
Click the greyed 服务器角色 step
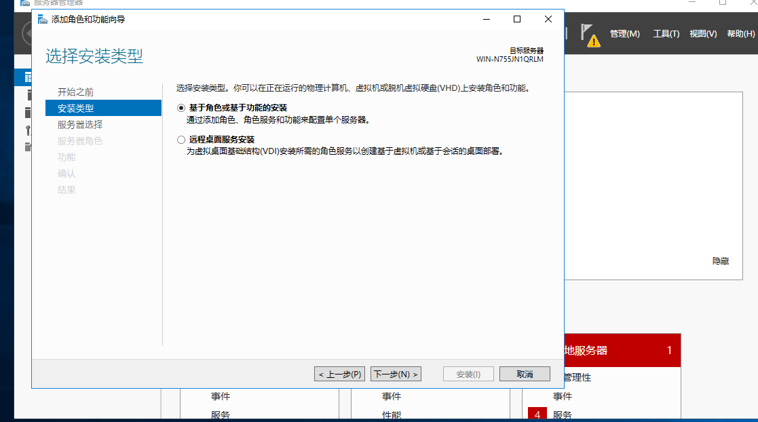pyautogui.click(x=80, y=141)
